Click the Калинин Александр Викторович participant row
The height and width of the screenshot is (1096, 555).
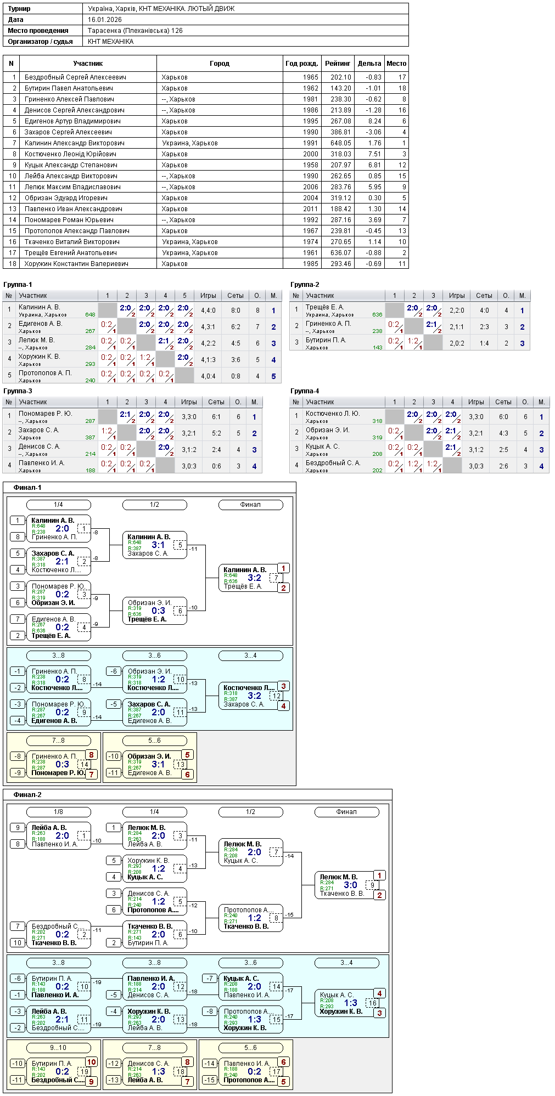(x=205, y=143)
